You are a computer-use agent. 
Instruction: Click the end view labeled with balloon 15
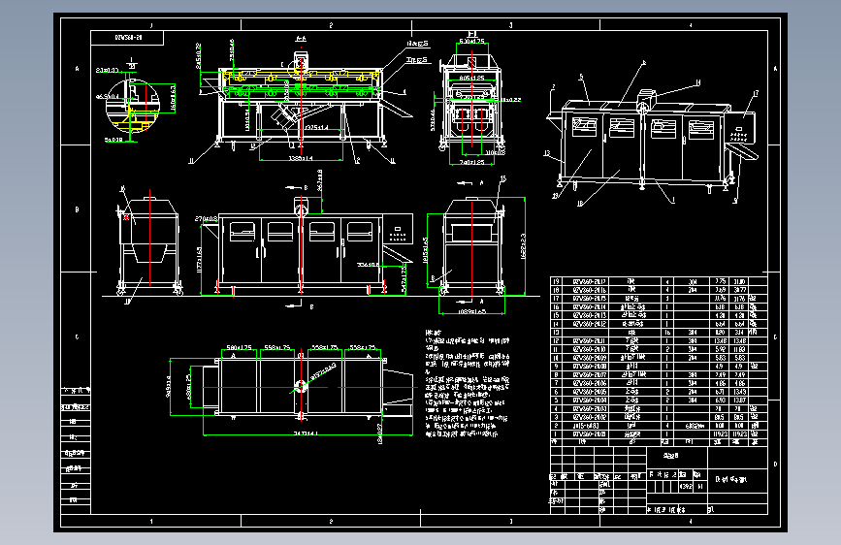coord(472,245)
